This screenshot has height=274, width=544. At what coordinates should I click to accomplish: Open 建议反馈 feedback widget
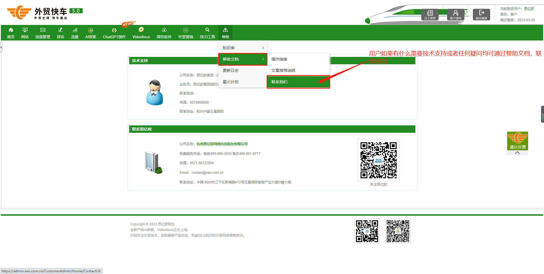pyautogui.click(x=518, y=141)
